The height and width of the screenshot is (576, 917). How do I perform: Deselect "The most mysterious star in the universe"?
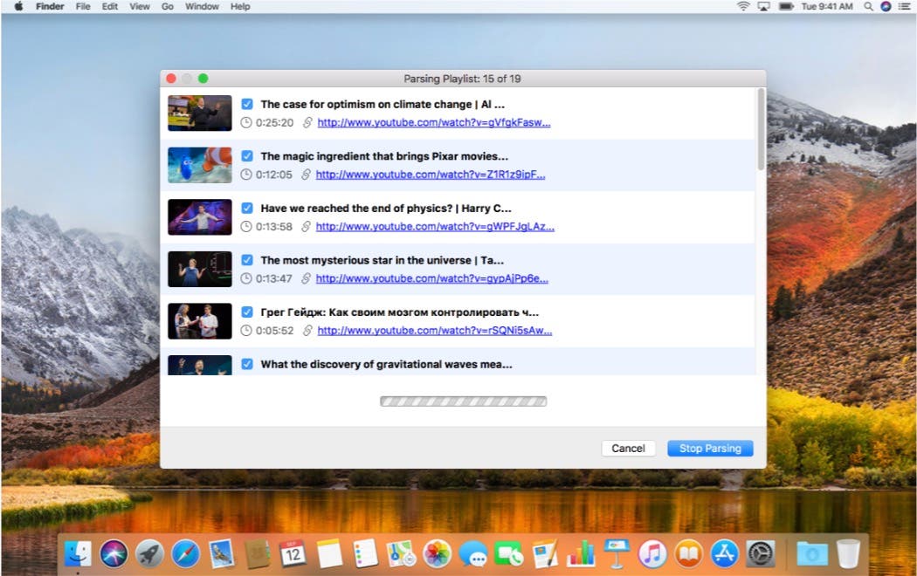click(247, 260)
